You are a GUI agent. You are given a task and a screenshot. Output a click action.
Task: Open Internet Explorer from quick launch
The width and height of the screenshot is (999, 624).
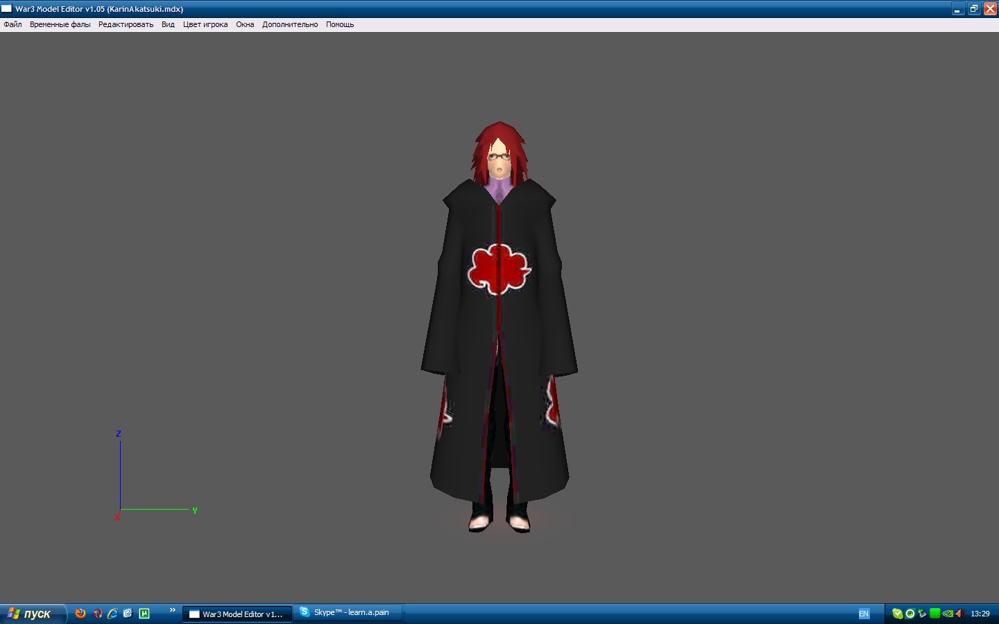tap(112, 614)
